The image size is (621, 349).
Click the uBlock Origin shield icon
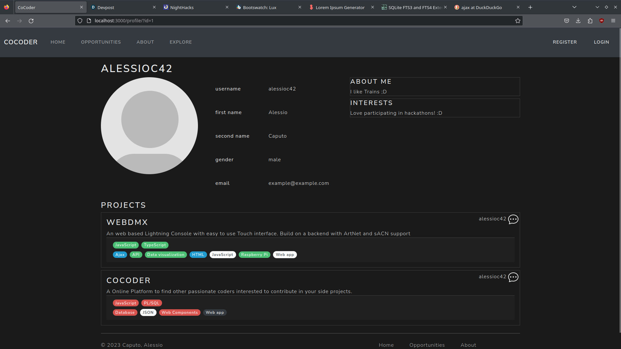(602, 21)
